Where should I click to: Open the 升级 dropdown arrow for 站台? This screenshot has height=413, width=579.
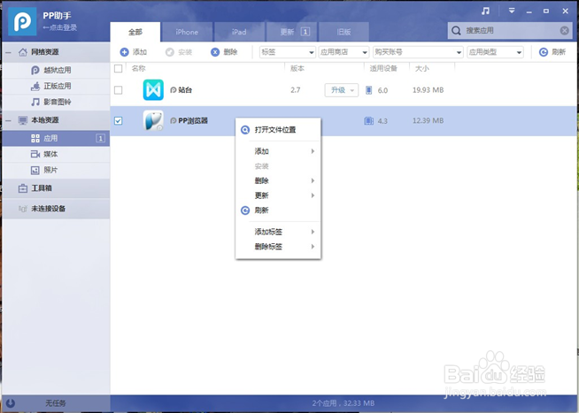coord(352,90)
